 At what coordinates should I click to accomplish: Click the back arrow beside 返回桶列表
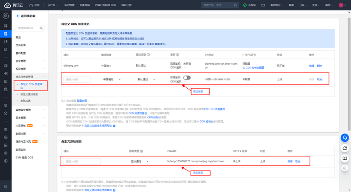(x=18, y=16)
